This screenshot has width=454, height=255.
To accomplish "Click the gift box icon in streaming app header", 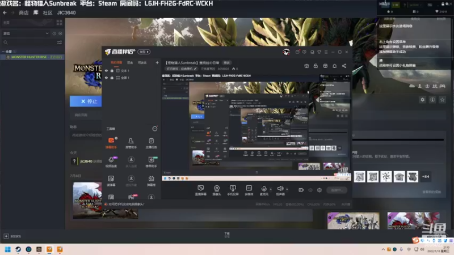I will (x=306, y=66).
